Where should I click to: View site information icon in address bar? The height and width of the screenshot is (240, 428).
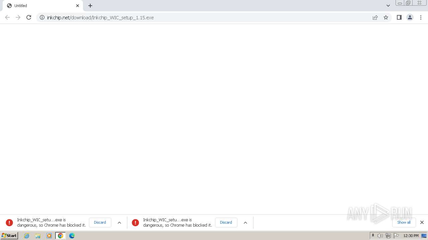pos(42,17)
